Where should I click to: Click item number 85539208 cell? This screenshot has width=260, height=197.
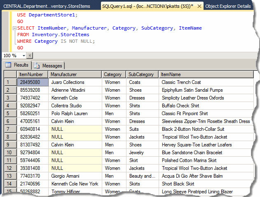click(x=33, y=90)
